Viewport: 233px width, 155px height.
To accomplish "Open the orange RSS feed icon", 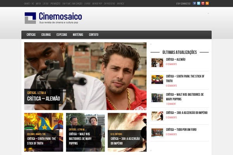I will point(207,3).
